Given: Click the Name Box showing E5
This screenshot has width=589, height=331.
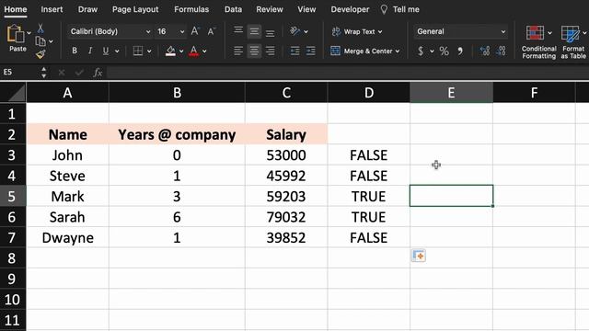Looking at the screenshot, I should click(20, 72).
